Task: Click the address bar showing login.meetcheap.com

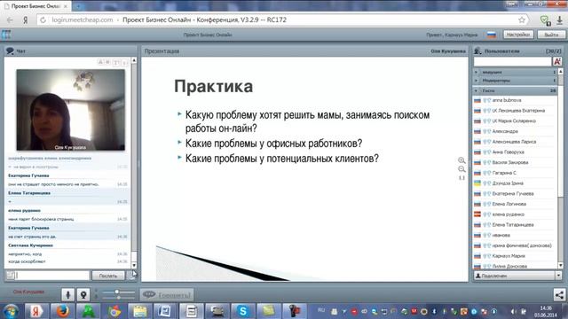Action: point(282,19)
